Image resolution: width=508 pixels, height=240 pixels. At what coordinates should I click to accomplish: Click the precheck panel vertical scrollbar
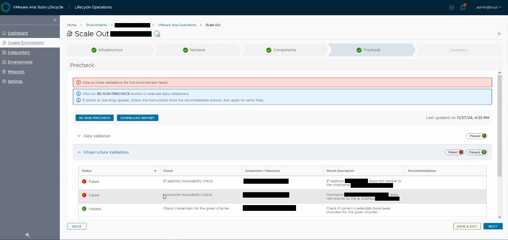coord(500,125)
